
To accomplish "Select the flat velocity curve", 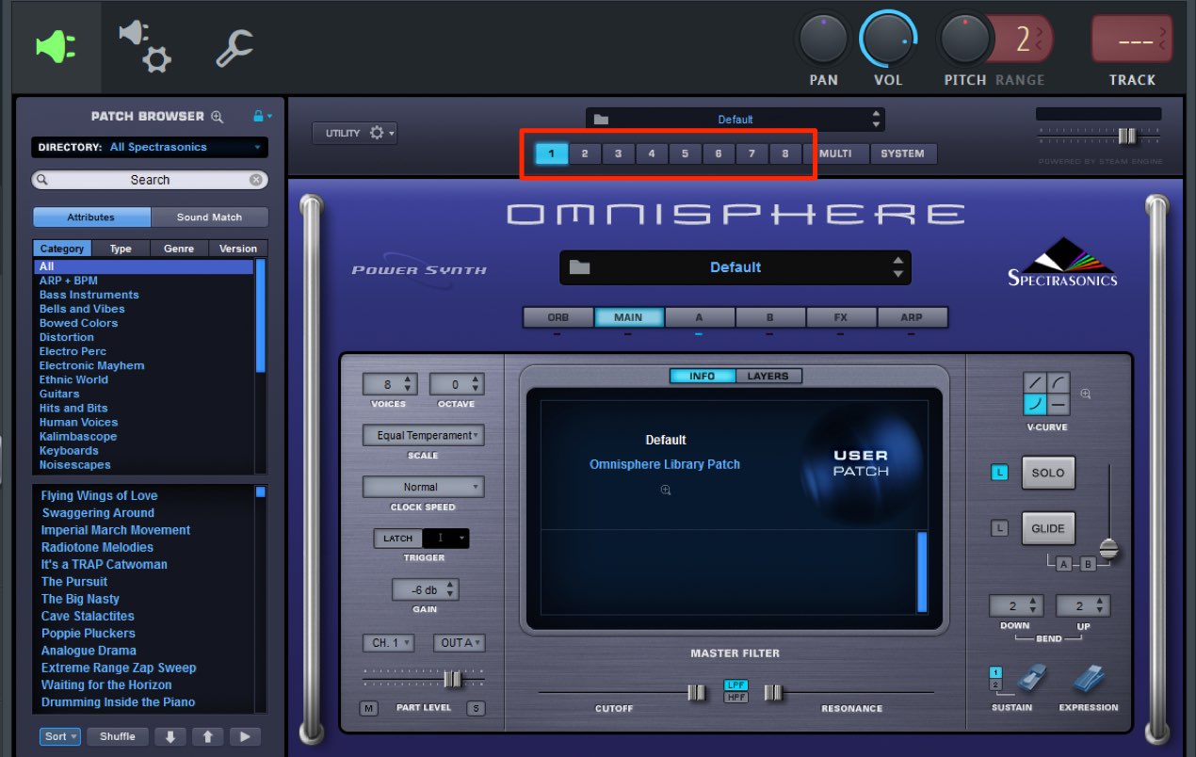I will click(1058, 405).
